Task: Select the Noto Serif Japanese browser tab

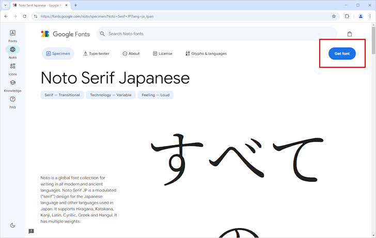Action: click(40, 5)
